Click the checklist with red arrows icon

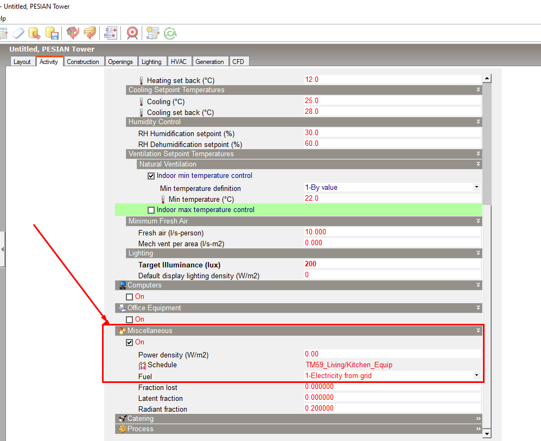(111, 33)
